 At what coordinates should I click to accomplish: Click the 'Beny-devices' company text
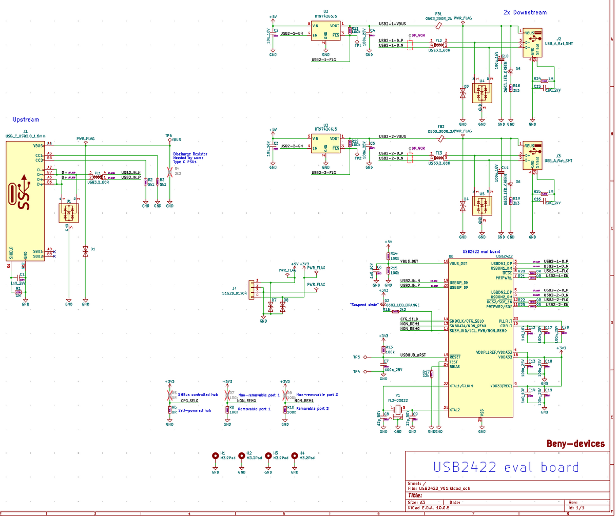point(575,444)
